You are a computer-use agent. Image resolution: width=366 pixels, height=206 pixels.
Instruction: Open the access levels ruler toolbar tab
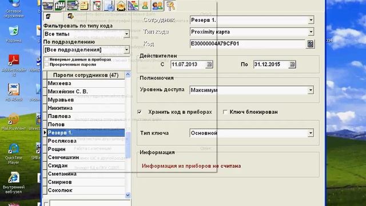click(x=133, y=5)
